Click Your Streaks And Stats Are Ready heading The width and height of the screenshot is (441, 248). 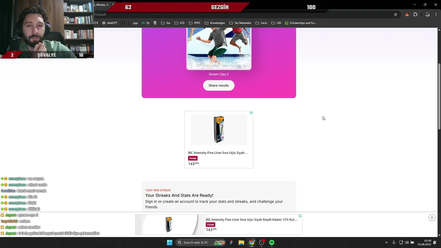pyautogui.click(x=179, y=195)
